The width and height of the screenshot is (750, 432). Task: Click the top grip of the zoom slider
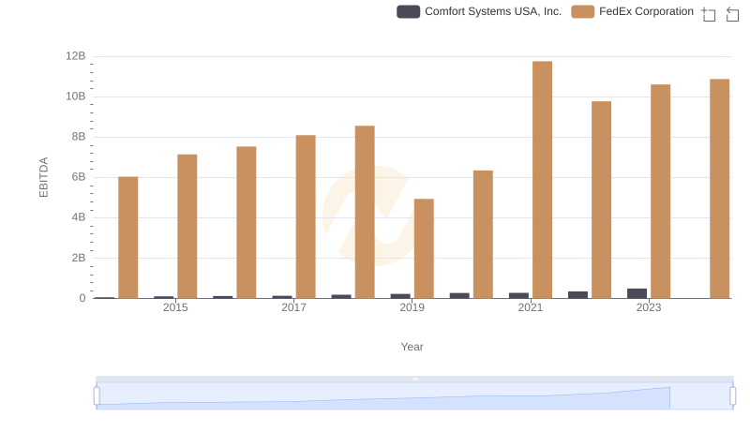pos(414,379)
